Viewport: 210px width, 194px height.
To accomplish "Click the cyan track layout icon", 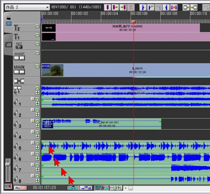I will [73, 188].
